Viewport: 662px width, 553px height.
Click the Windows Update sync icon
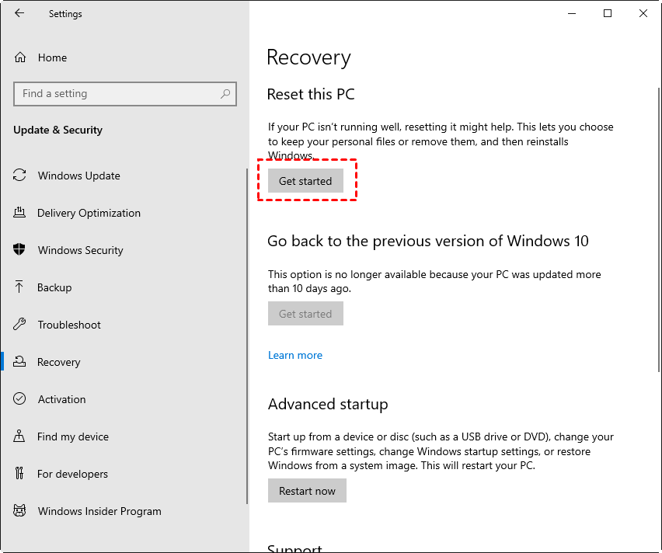(x=20, y=176)
